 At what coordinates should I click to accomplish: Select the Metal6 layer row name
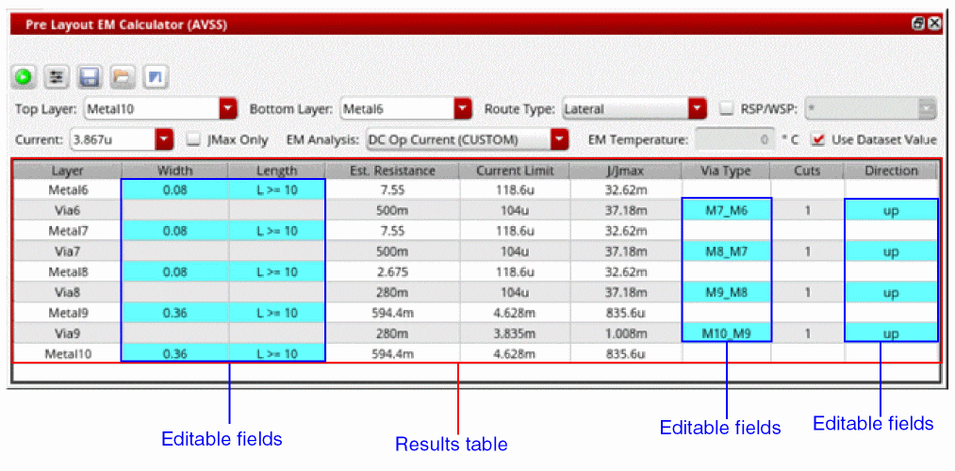(68, 190)
